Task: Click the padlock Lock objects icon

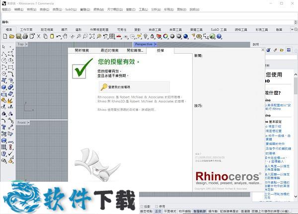Action: 152,36
